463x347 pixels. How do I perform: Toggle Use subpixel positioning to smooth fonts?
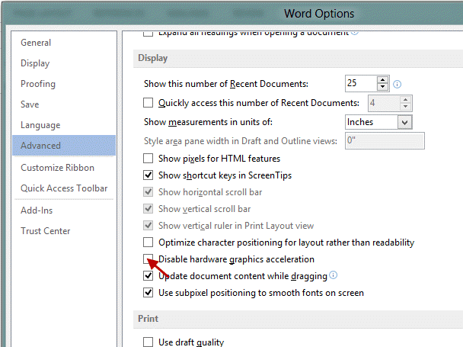tap(148, 293)
